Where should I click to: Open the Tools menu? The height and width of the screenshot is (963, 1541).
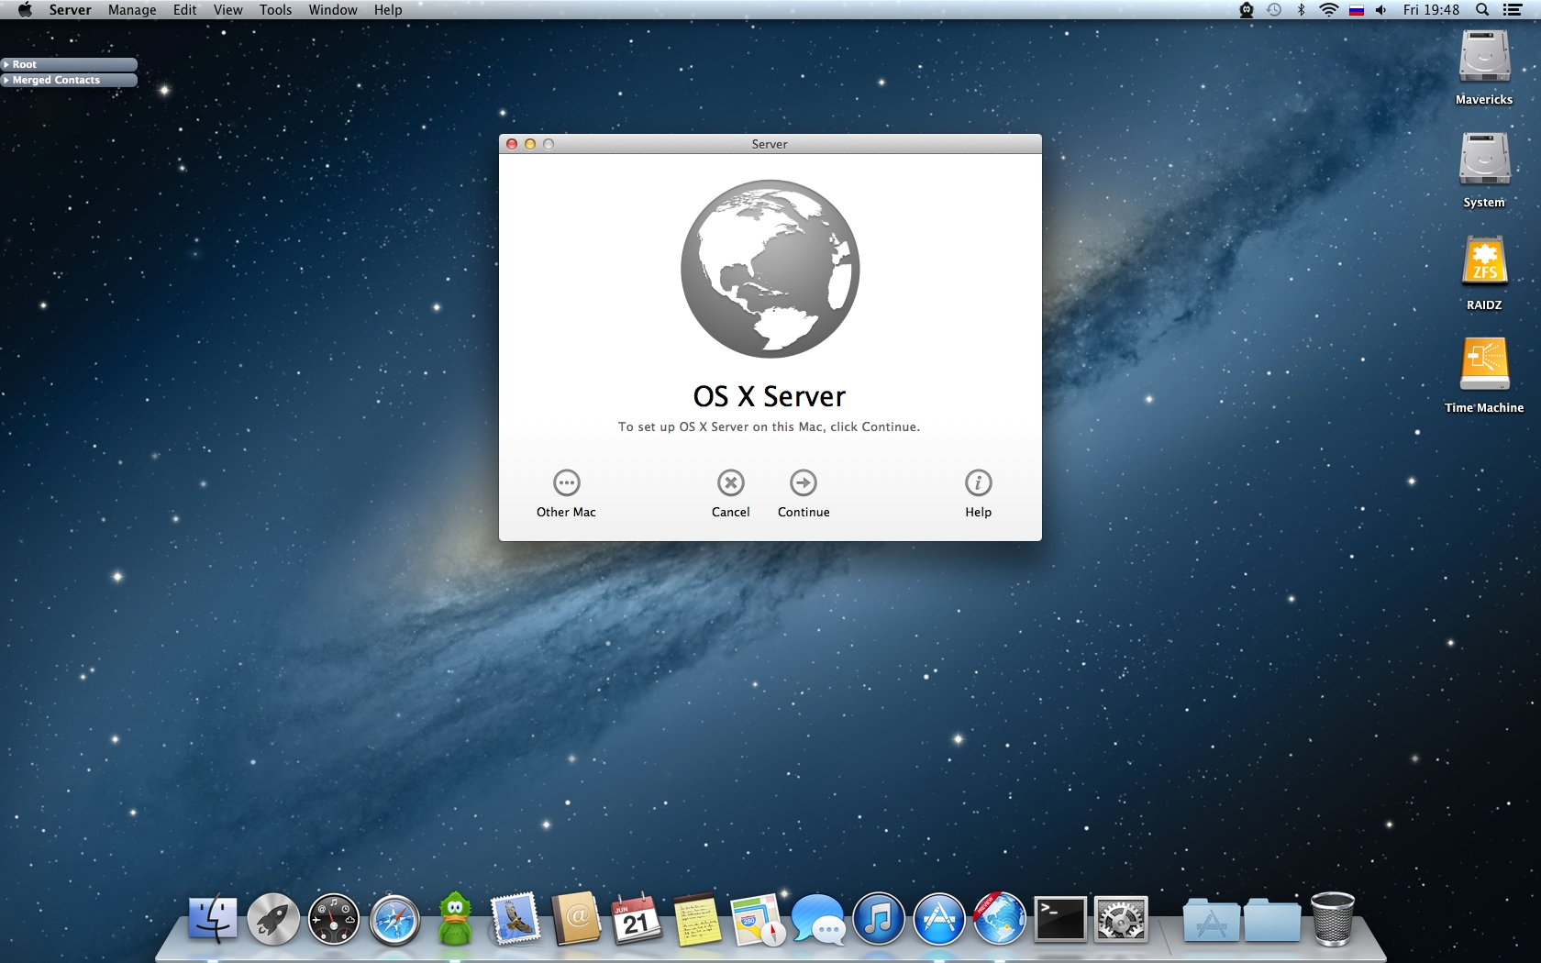pos(274,10)
